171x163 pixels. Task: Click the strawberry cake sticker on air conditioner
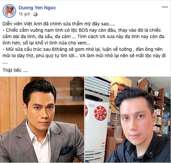click(x=100, y=113)
